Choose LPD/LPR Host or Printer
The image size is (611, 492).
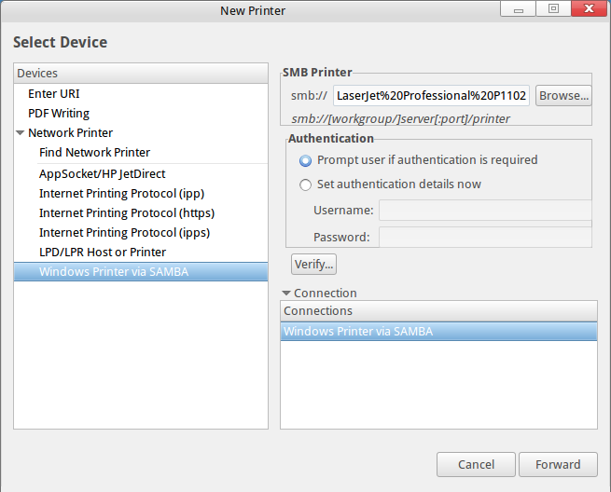pos(103,252)
